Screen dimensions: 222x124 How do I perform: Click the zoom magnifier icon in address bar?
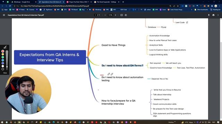170,6
